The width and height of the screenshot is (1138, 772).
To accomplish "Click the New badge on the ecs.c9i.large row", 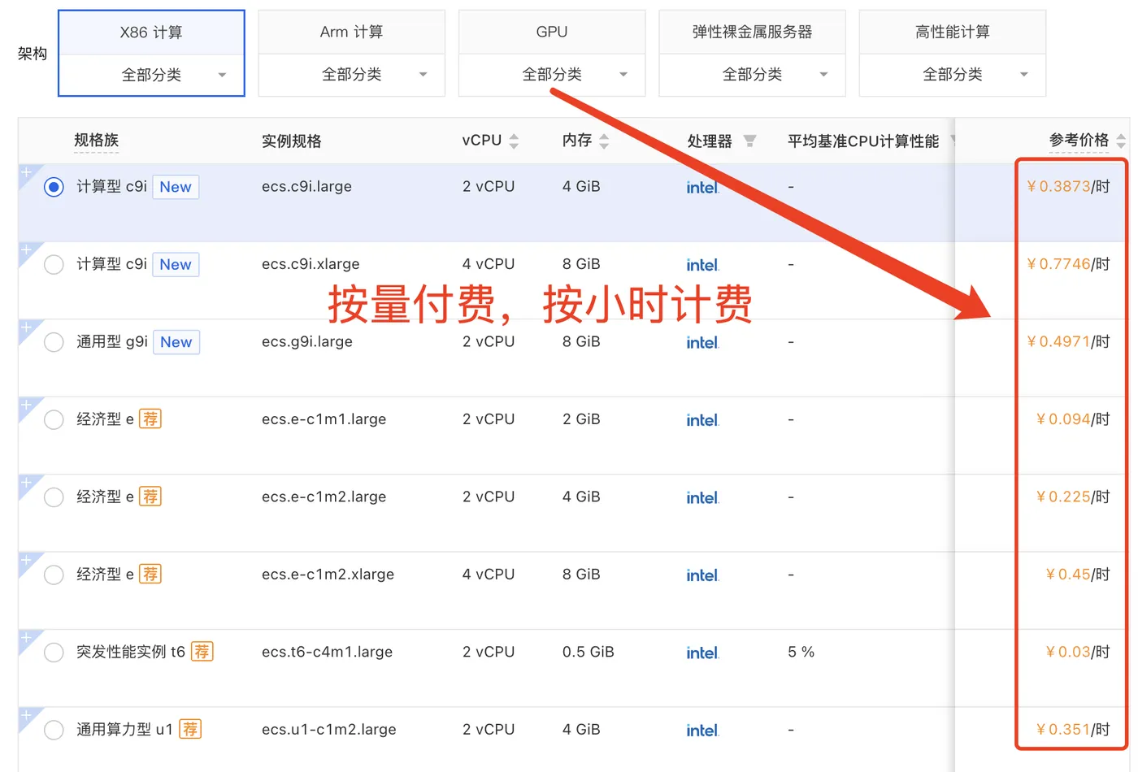I will [176, 187].
